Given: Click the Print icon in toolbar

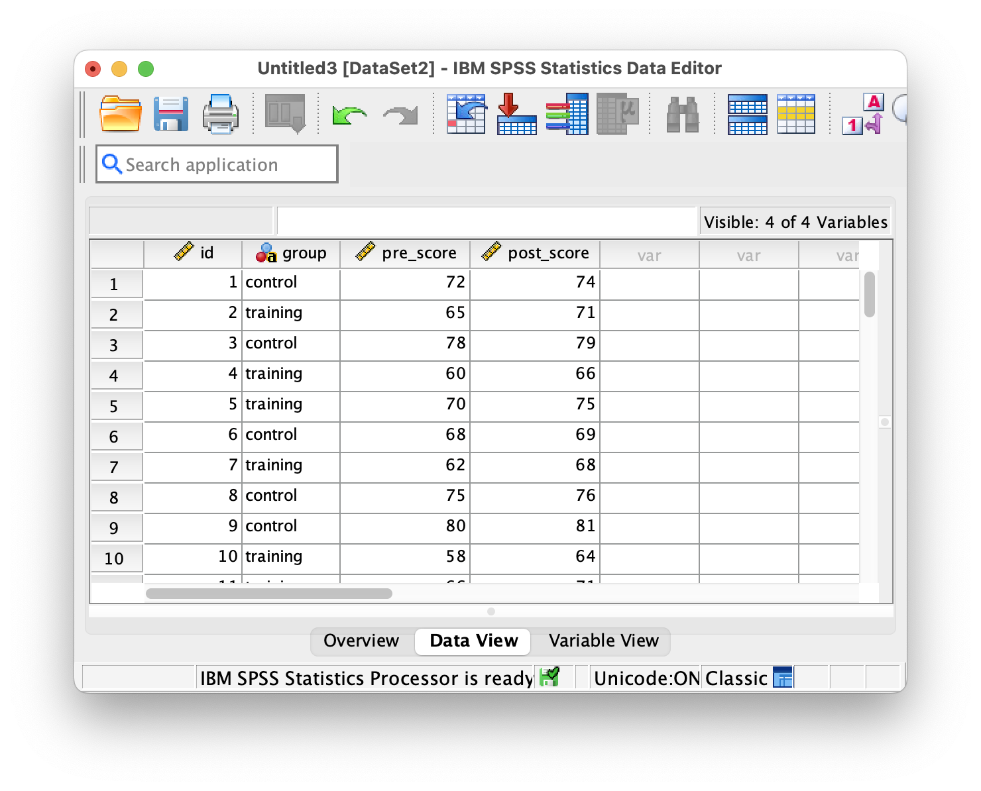Looking at the screenshot, I should click(x=220, y=114).
